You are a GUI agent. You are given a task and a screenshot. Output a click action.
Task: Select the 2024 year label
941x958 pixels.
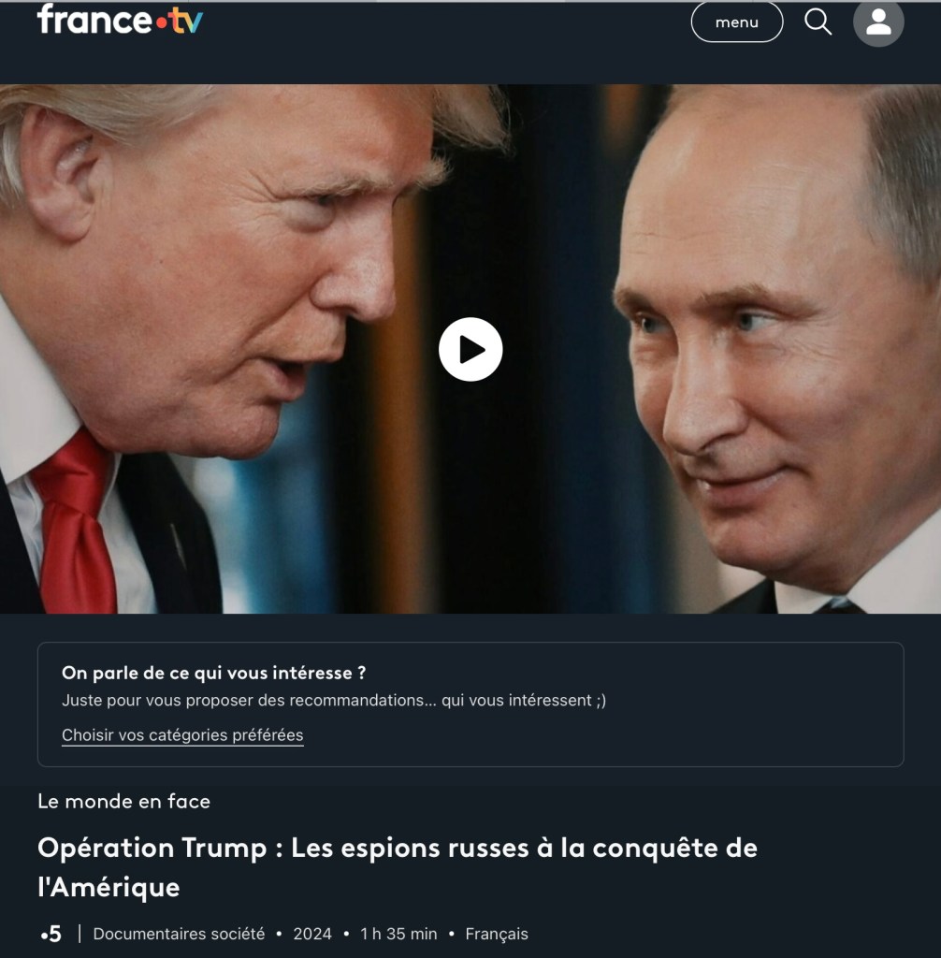pyautogui.click(x=312, y=934)
